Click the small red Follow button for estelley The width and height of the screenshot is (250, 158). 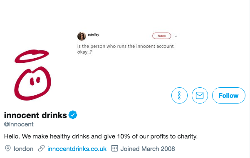click(x=162, y=36)
